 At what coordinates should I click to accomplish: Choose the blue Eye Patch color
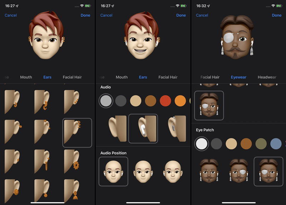pos(276,144)
